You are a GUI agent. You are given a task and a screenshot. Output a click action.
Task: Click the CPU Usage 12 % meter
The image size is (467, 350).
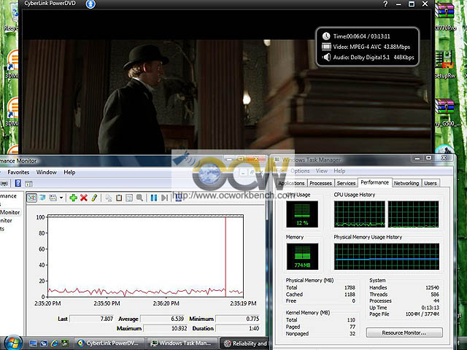(x=302, y=214)
